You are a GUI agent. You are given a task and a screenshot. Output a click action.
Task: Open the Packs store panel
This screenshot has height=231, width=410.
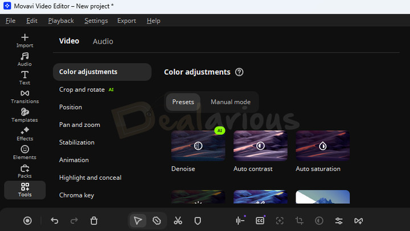tap(24, 171)
